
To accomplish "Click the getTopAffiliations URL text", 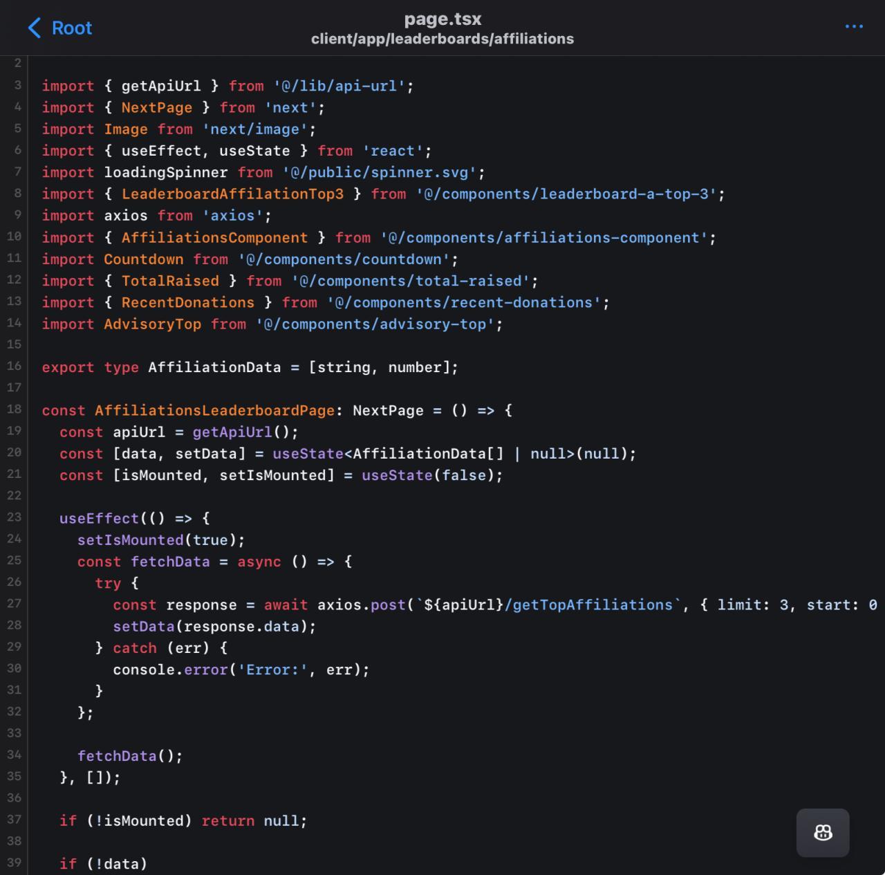I will click(x=589, y=605).
